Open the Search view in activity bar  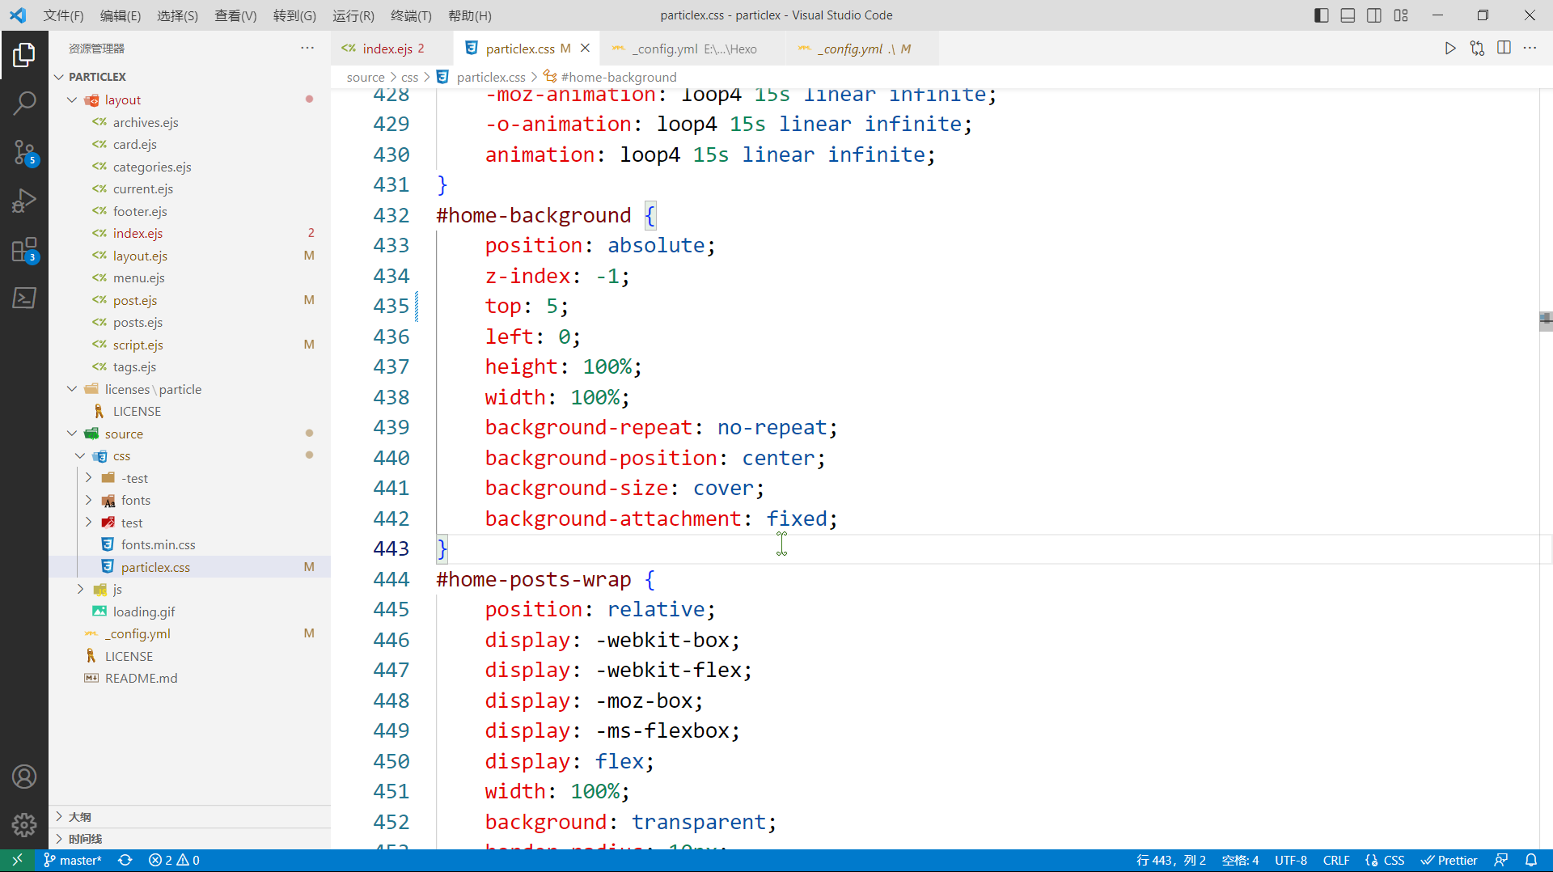(x=24, y=103)
